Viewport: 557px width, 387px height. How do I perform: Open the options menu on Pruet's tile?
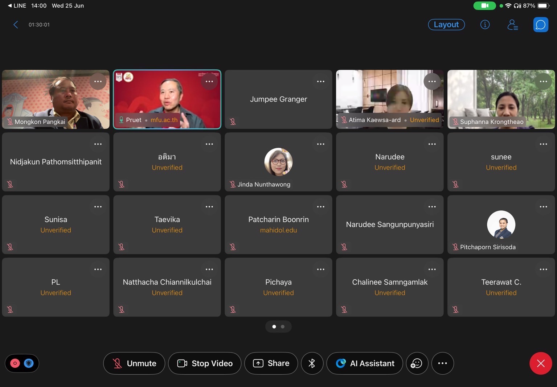pyautogui.click(x=209, y=82)
